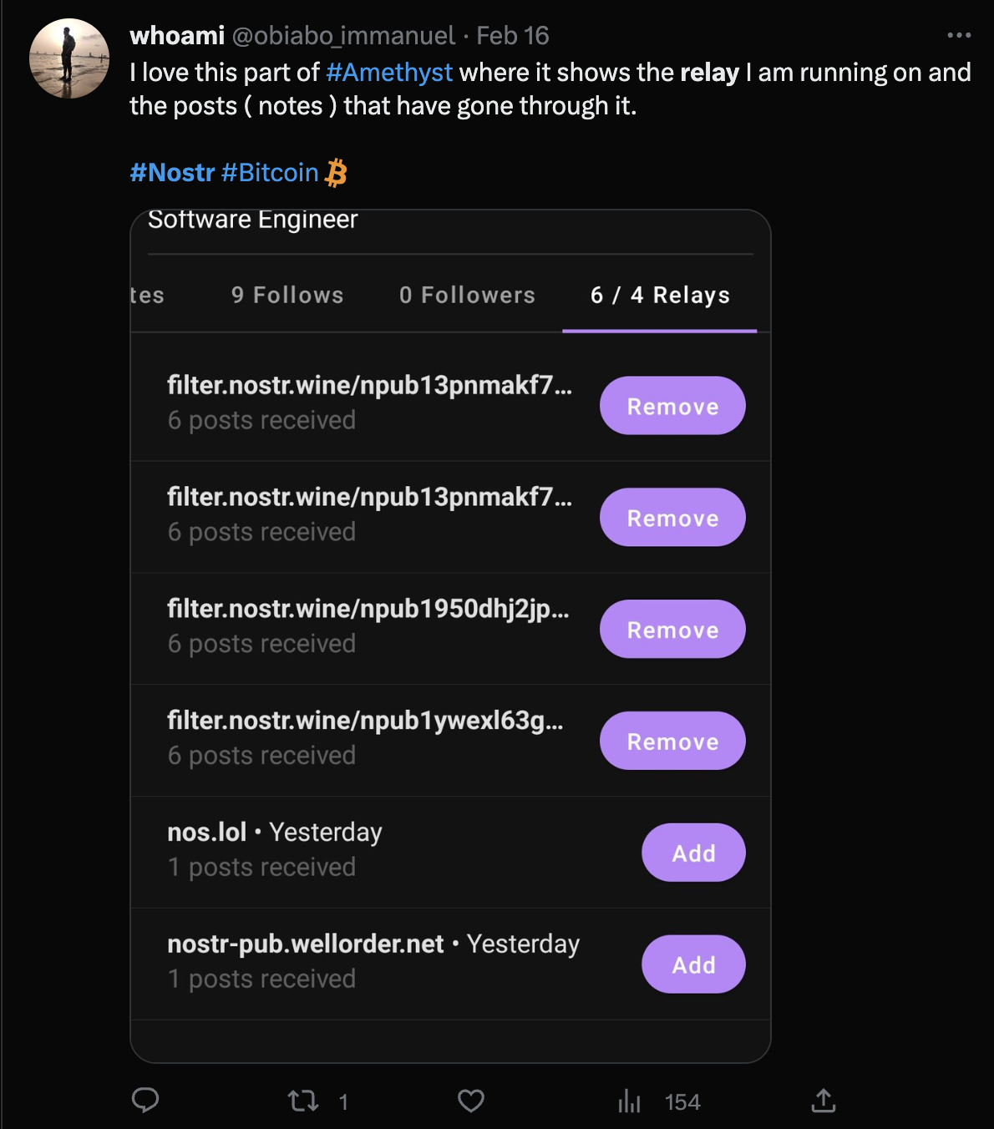Open the #Nostr hashtag link

pyautogui.click(x=172, y=173)
